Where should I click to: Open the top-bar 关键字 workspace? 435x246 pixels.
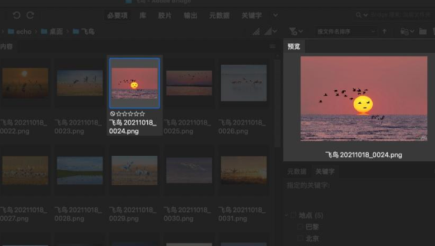252,16
